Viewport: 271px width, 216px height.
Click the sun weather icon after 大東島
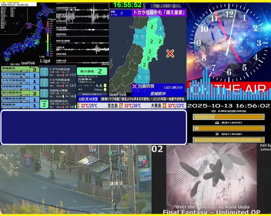[x=164, y=106]
